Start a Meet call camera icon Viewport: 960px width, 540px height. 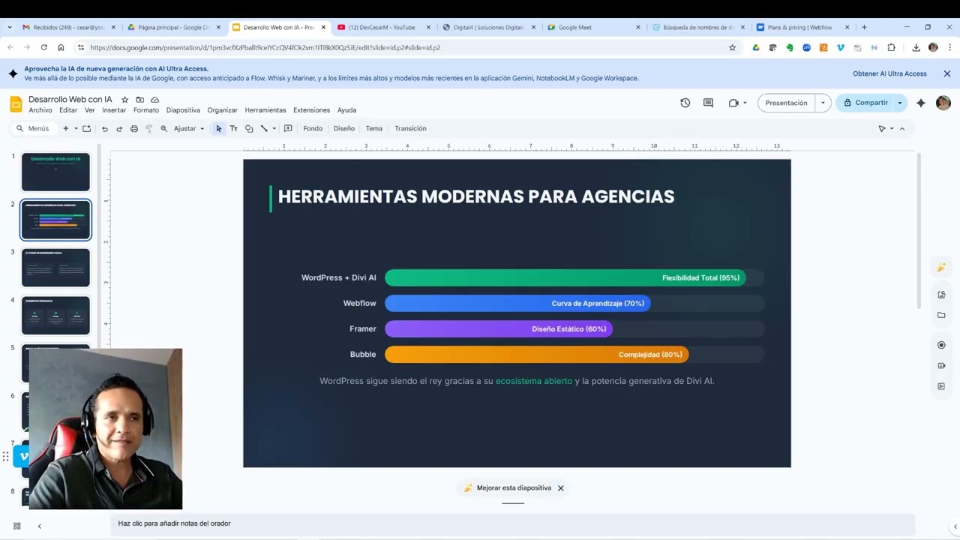(x=733, y=103)
